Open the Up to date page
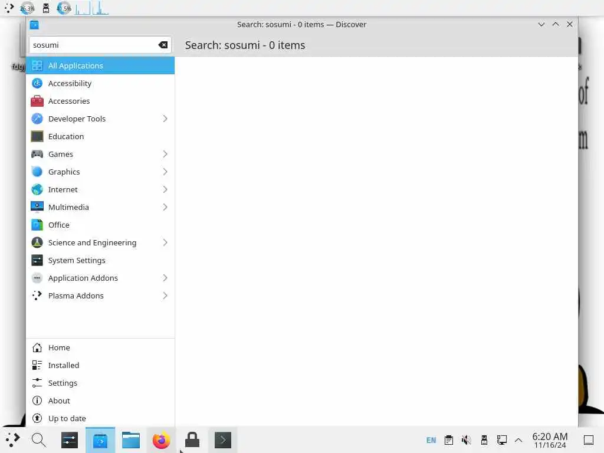604x453 pixels. [x=100, y=418]
